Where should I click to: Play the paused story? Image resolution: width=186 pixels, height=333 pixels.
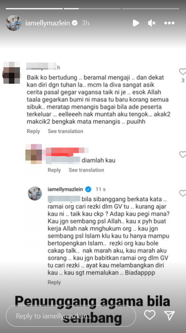(136, 23)
